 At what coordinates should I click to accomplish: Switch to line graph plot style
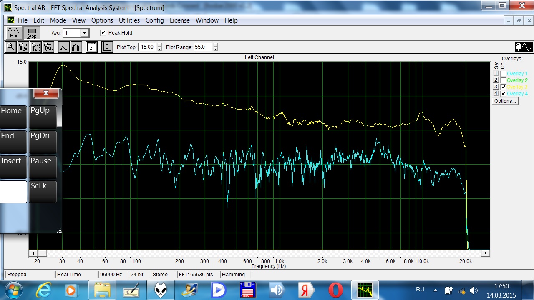tap(63, 47)
